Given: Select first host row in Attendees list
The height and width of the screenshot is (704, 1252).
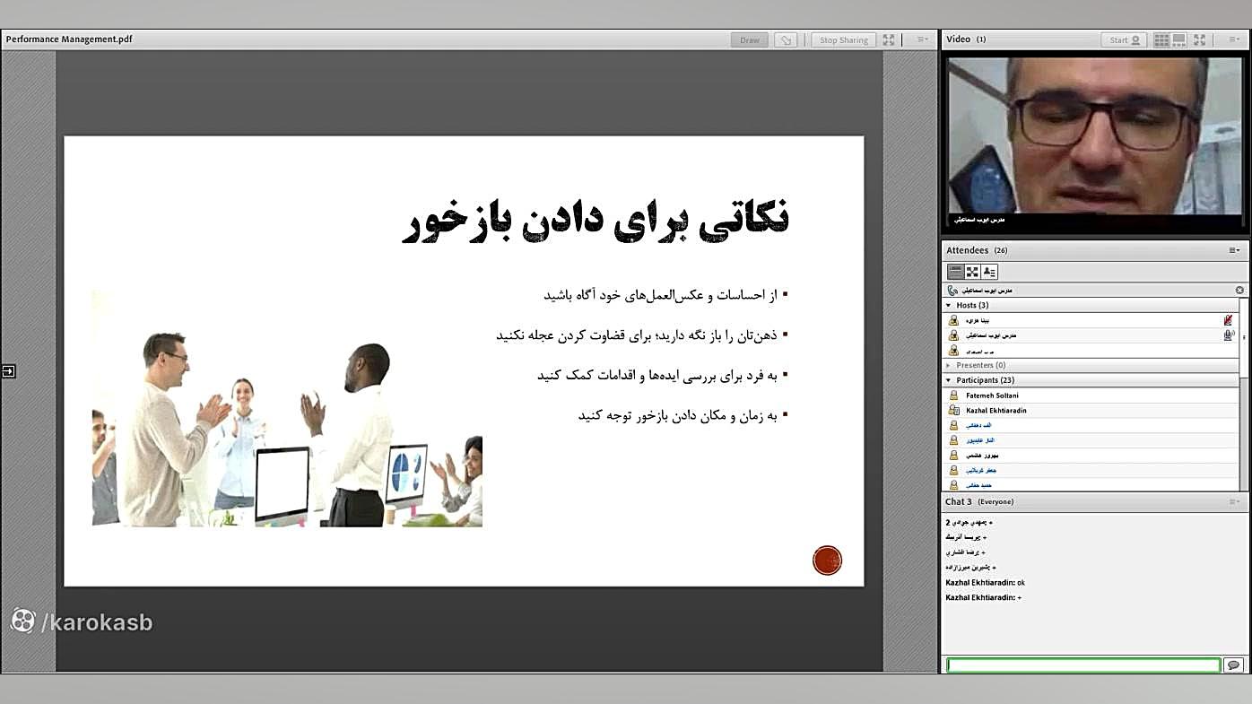Looking at the screenshot, I should [x=1091, y=320].
